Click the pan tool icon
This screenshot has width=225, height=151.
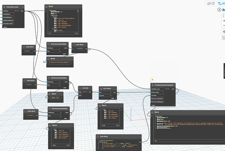[224, 32]
